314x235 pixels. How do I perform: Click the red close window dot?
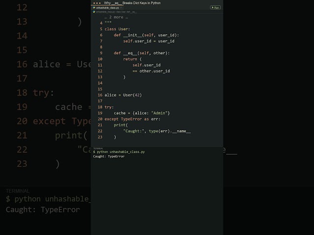click(94, 3)
